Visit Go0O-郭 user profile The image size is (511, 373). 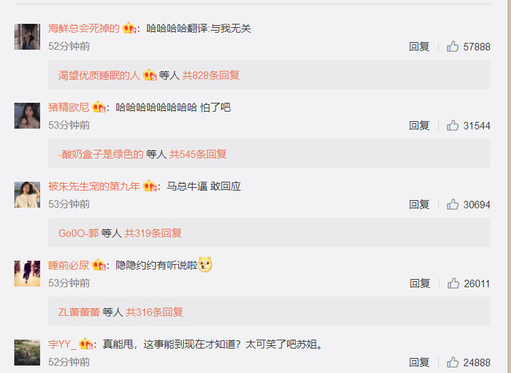click(78, 233)
